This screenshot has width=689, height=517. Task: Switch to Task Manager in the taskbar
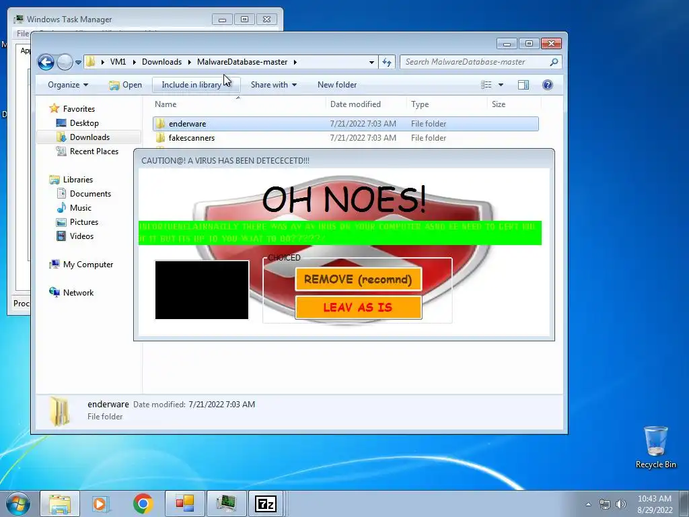[x=226, y=504]
